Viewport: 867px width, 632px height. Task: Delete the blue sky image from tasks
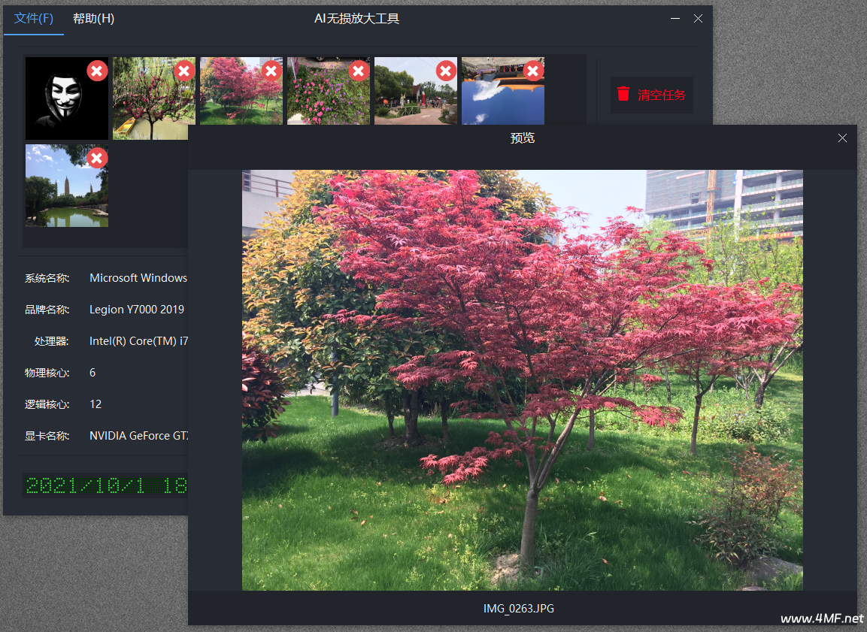(x=533, y=71)
